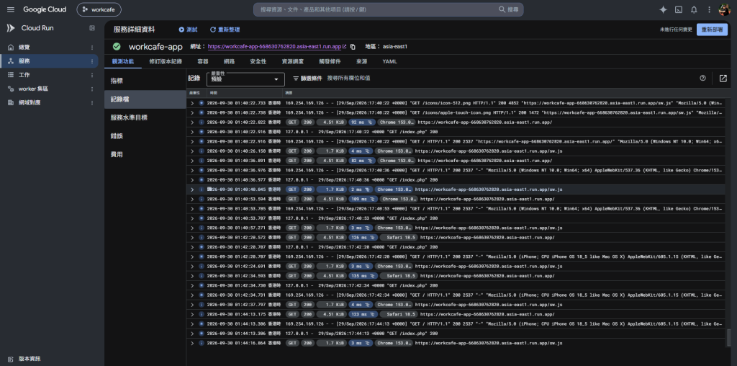Click the 測試 button
Viewport: 737px width, 366px height.
tap(188, 30)
